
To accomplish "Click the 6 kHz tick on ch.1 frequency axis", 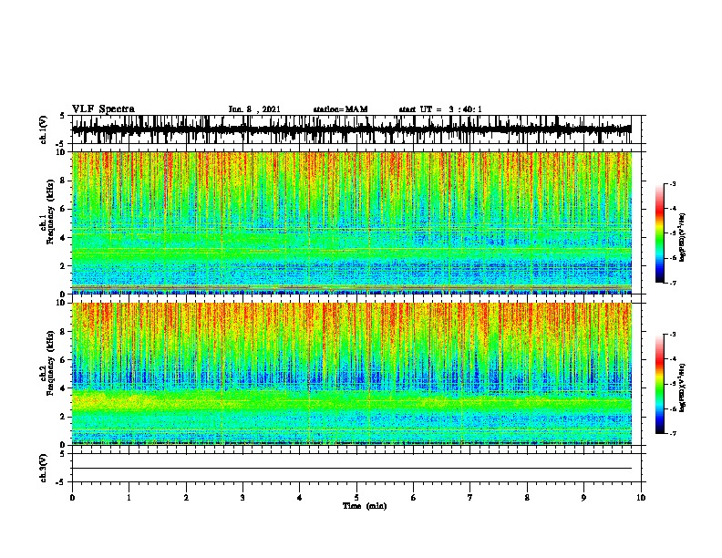I will tap(64, 209).
